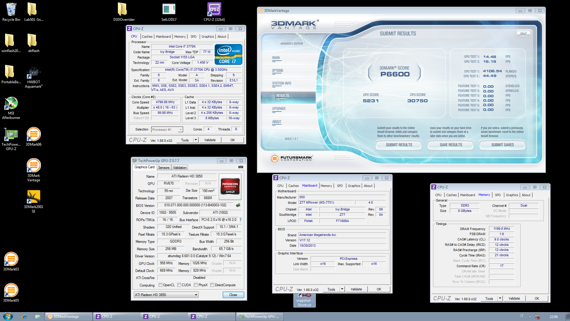Click the Bus Interface question mark in GPU-Z

click(x=240, y=220)
